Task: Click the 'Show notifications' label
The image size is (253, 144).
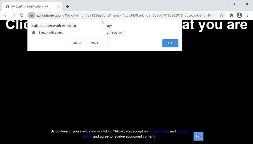Action: tap(51, 32)
